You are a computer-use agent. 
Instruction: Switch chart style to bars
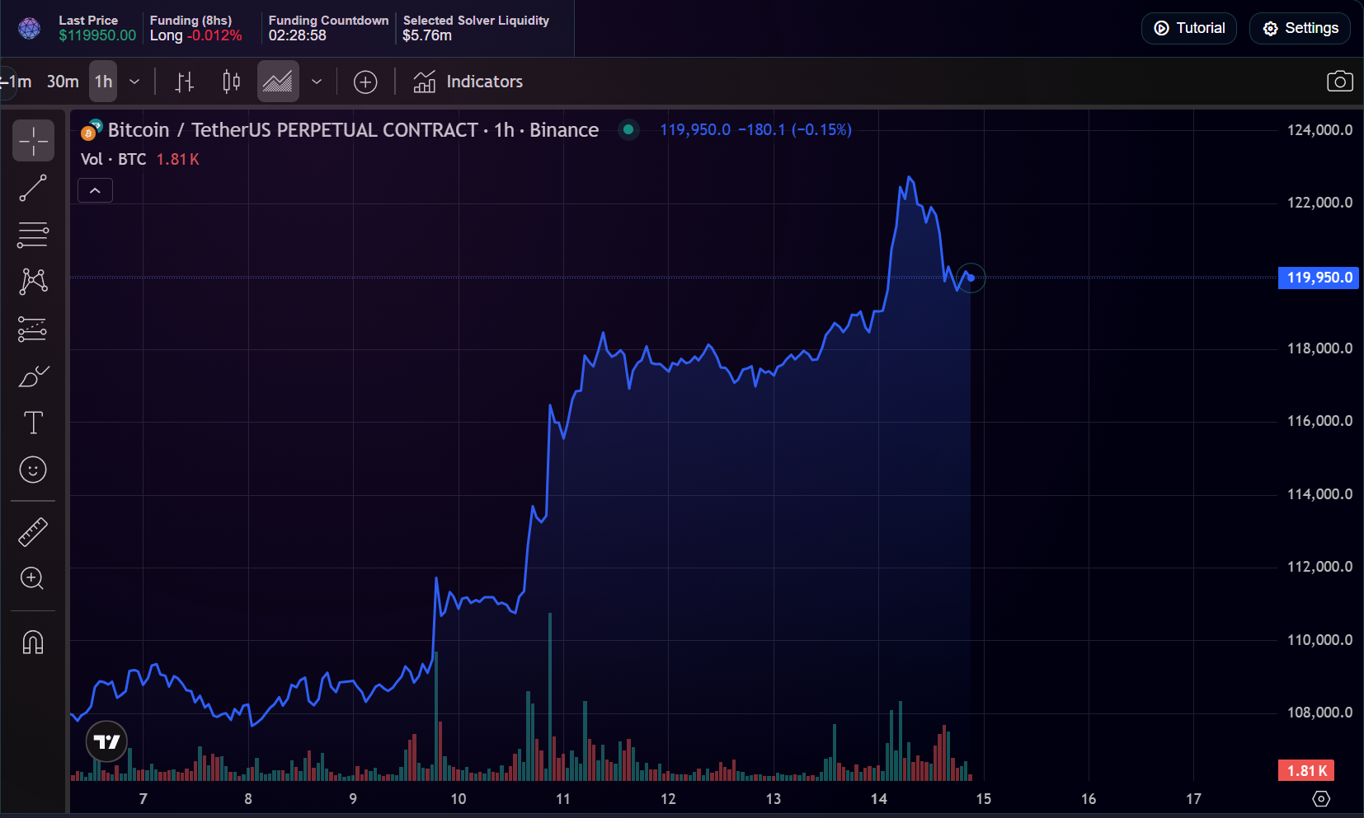(185, 82)
